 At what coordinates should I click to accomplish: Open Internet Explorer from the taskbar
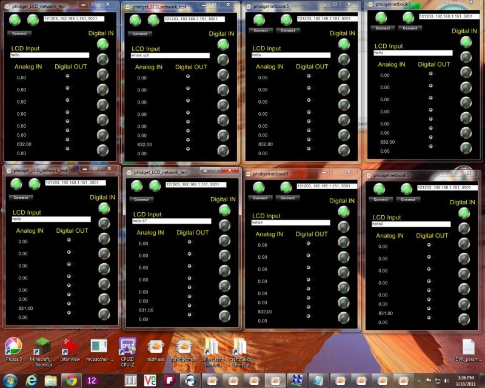30,381
